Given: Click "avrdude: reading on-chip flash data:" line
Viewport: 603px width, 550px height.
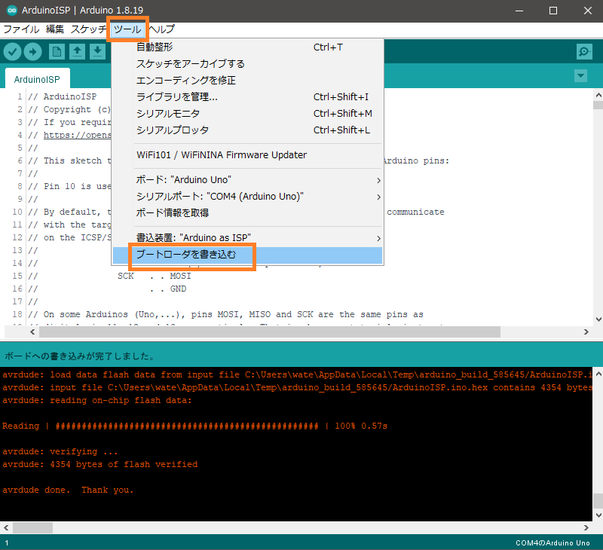Looking at the screenshot, I should tap(97, 400).
